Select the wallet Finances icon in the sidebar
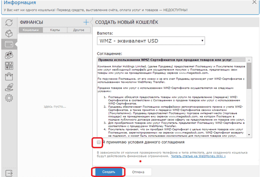Image resolution: width=260 pixels, height=177 pixels. pyautogui.click(x=8, y=44)
